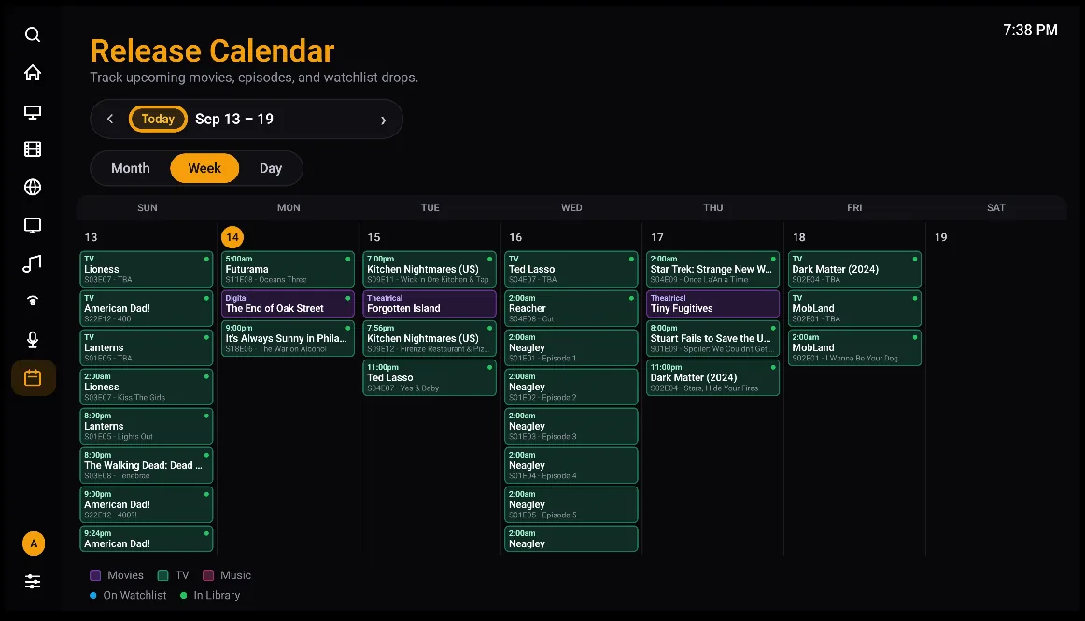Click the On Watchlist legend label

pos(135,596)
